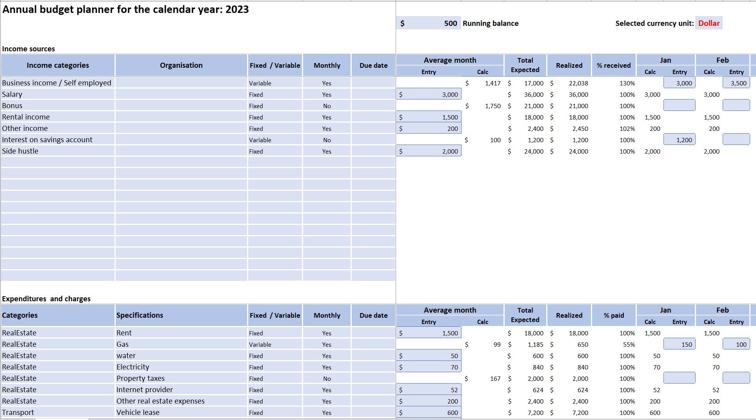756x420 pixels.
Task: Click the income Jan month header
Action: pos(665,60)
